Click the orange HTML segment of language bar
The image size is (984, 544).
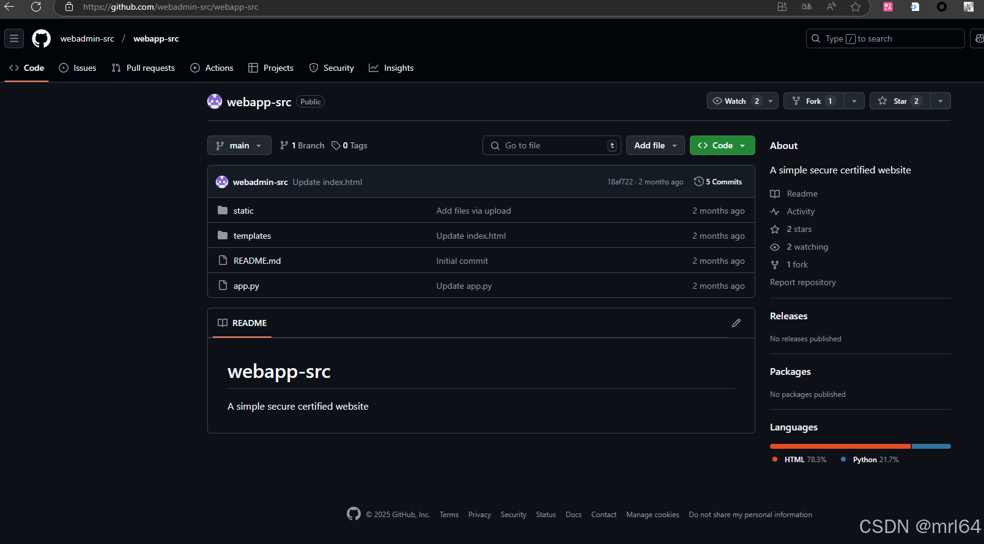click(x=840, y=446)
